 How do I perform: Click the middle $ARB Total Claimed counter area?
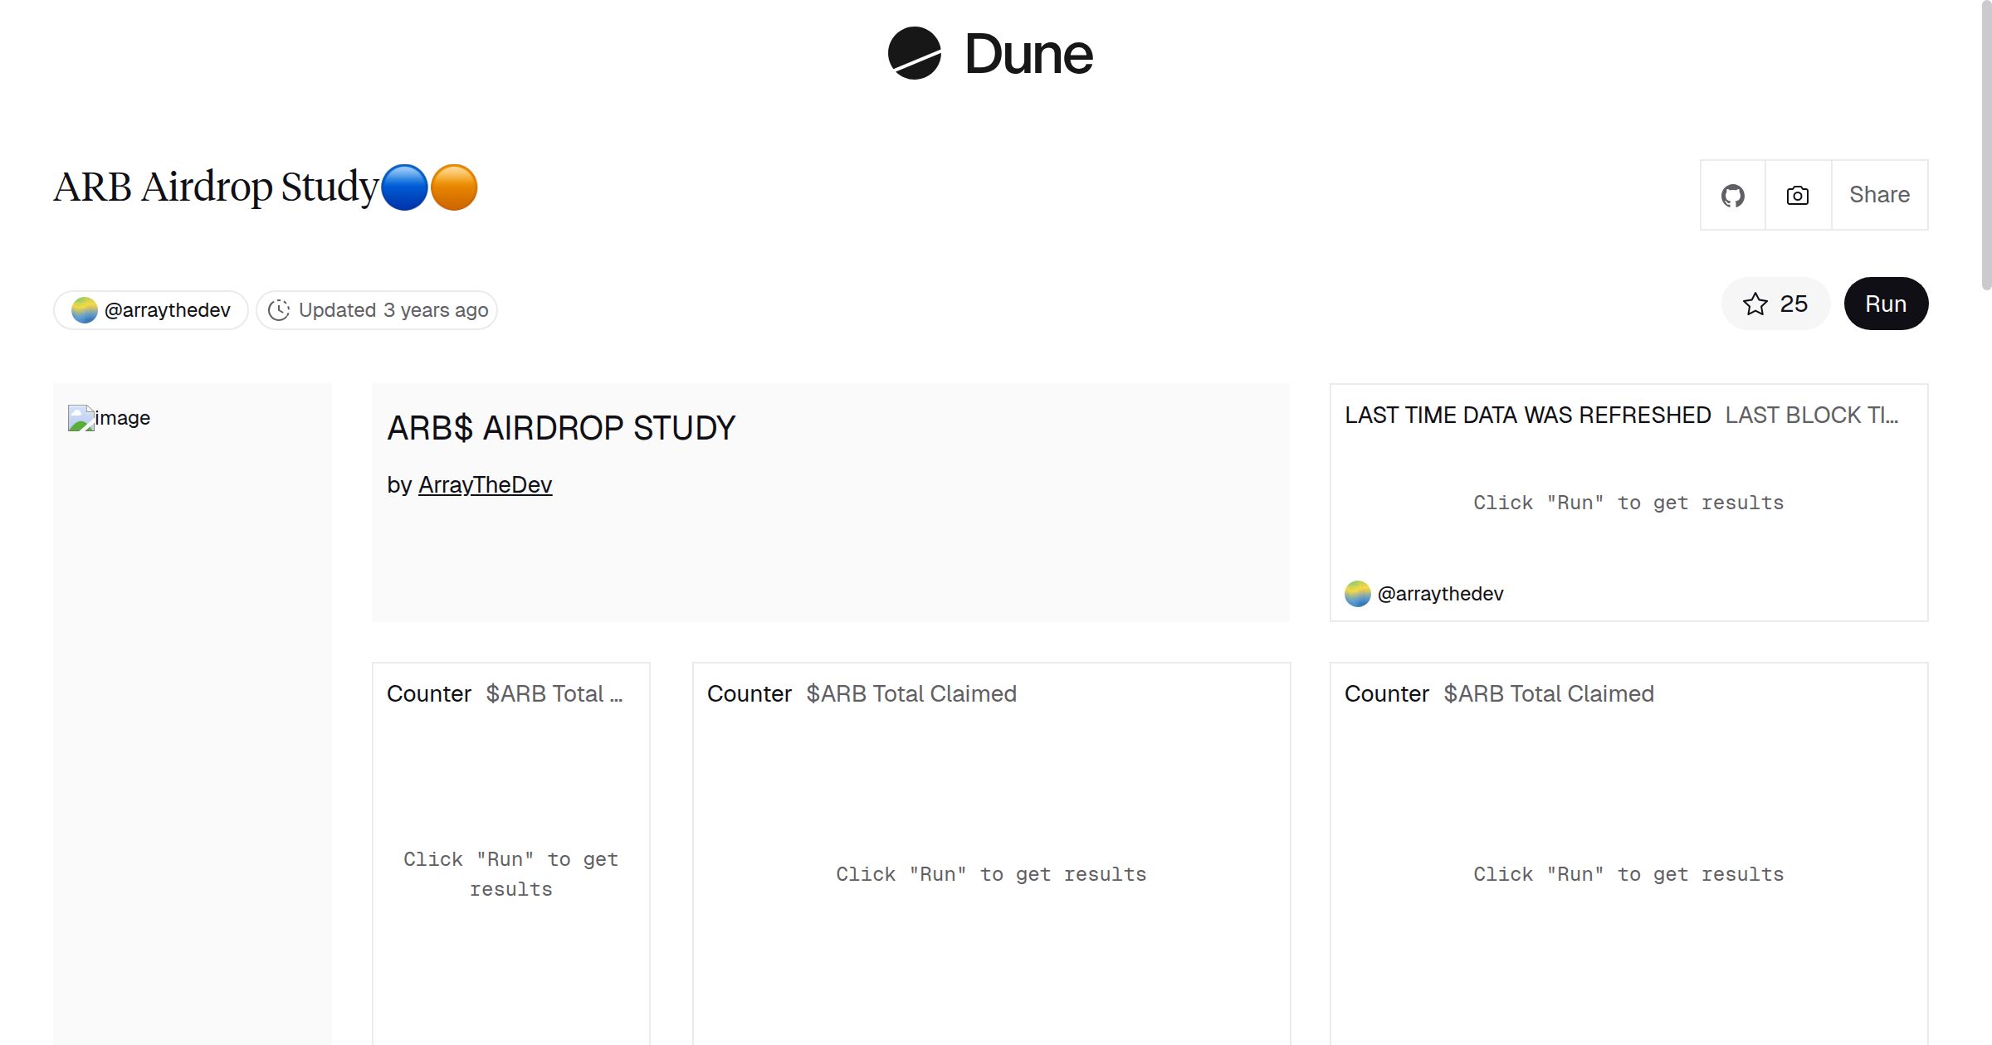point(990,873)
